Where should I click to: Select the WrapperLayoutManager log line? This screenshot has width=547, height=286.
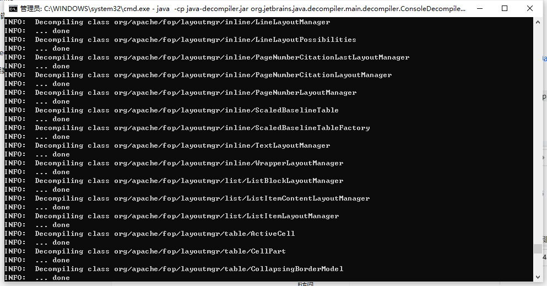[x=174, y=163]
